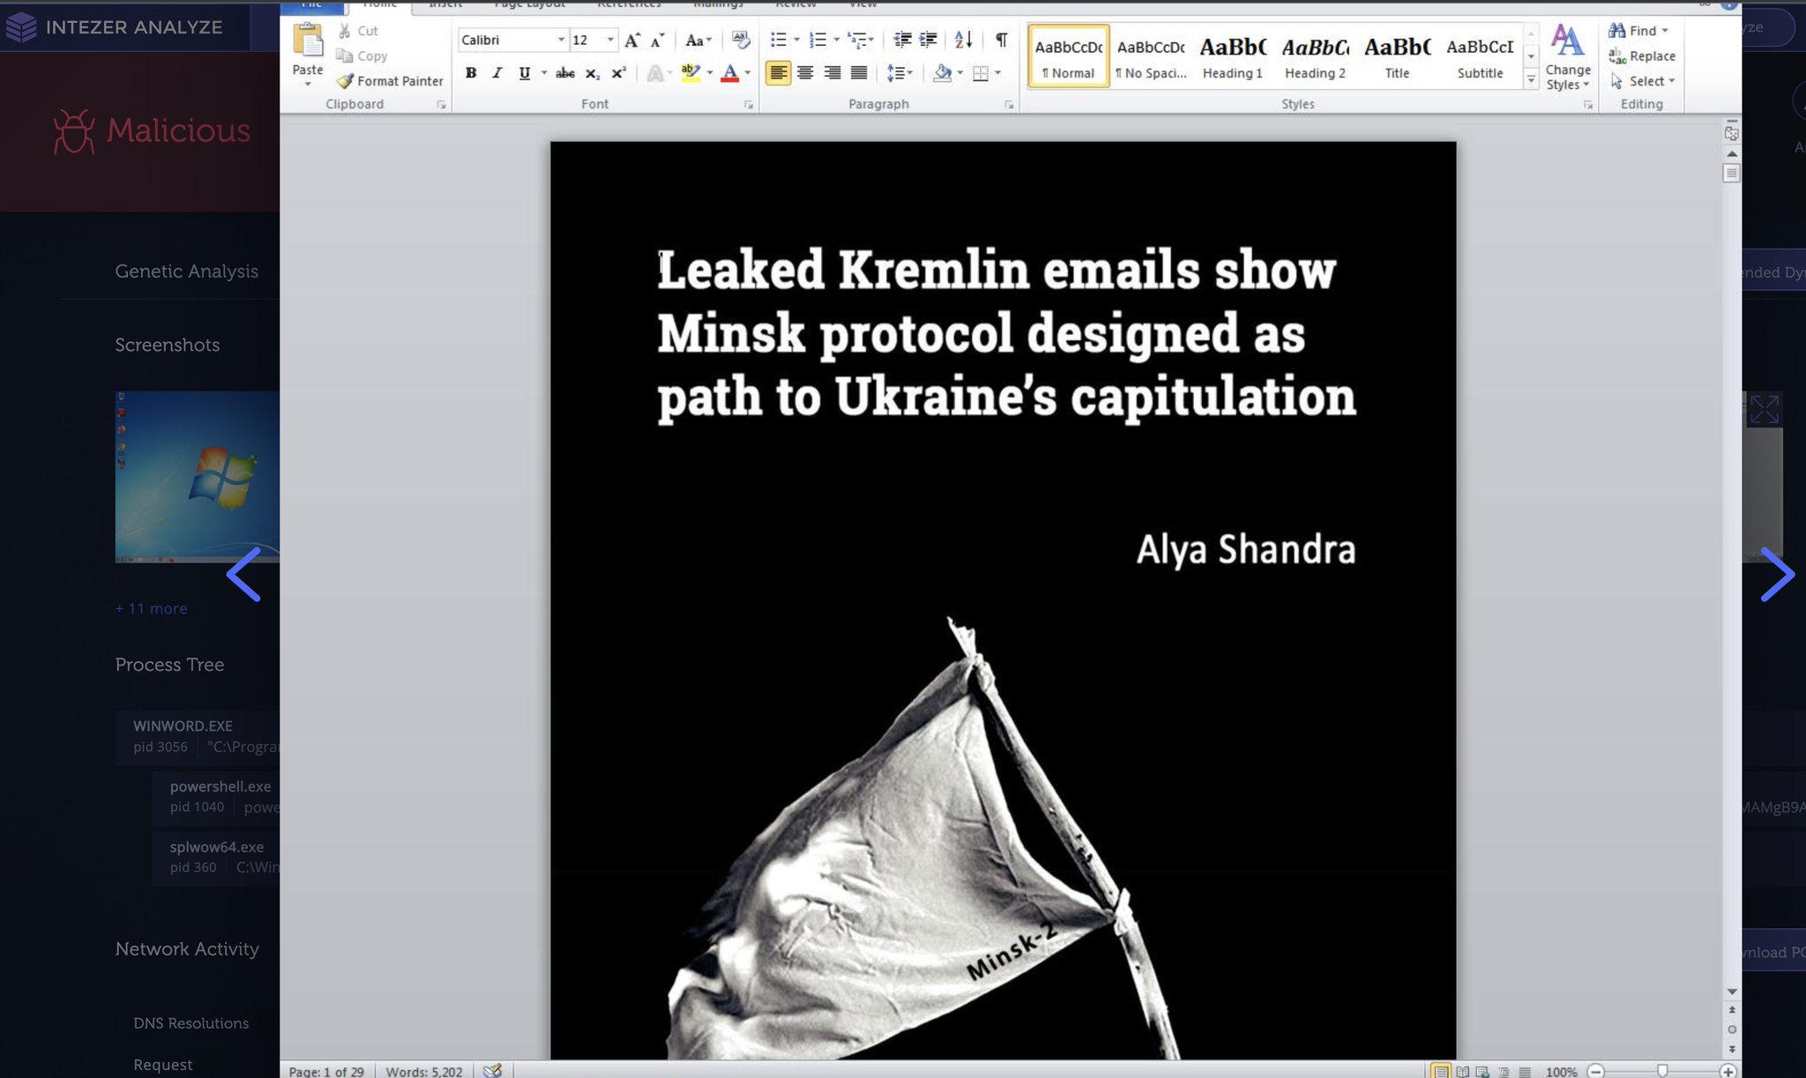Switch to Print Layout view
The height and width of the screenshot is (1078, 1806).
tap(1440, 1071)
